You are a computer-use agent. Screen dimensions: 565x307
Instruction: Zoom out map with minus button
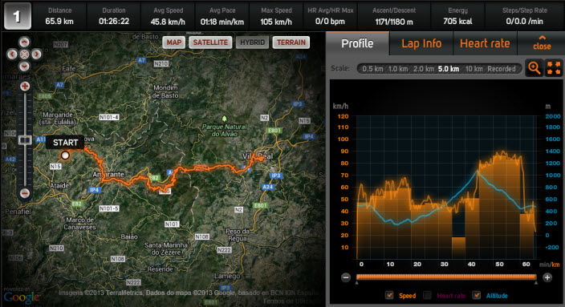point(25,193)
